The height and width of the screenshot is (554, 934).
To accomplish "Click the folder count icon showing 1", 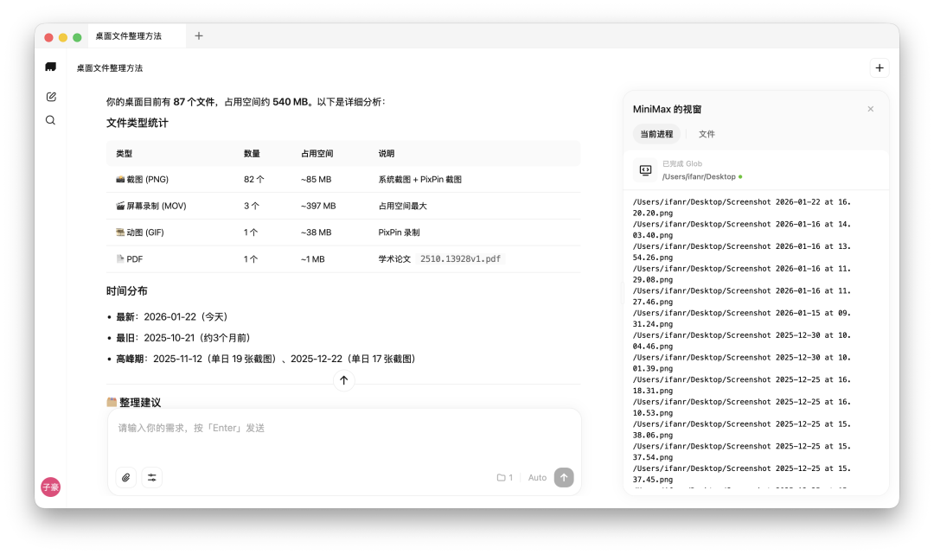I will [504, 477].
